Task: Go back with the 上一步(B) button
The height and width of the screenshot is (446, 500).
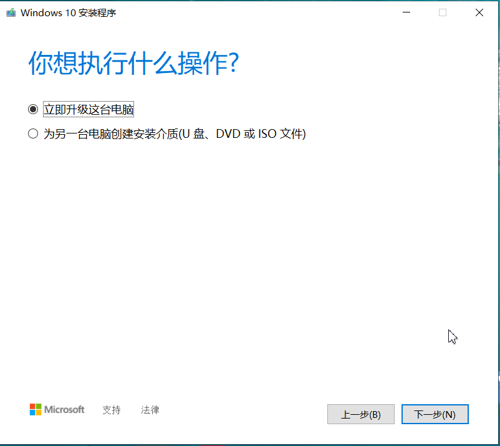Action: tap(360, 414)
